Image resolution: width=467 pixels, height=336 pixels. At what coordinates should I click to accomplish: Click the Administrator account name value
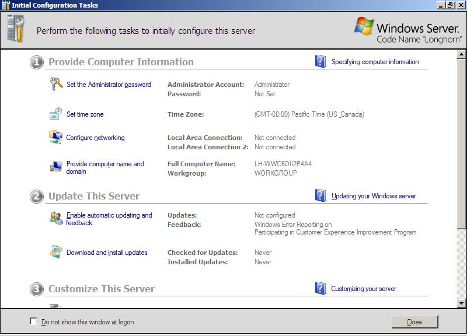point(272,85)
